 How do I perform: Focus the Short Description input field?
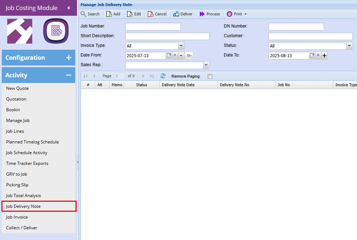pyautogui.click(x=167, y=36)
